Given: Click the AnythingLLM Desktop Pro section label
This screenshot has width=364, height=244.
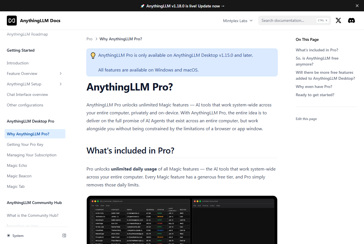Looking at the screenshot, I should pos(30,121).
